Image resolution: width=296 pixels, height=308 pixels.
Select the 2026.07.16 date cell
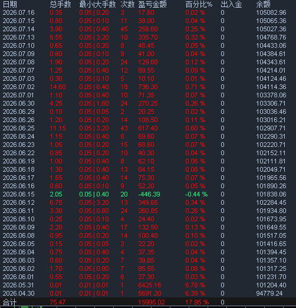click(19, 12)
